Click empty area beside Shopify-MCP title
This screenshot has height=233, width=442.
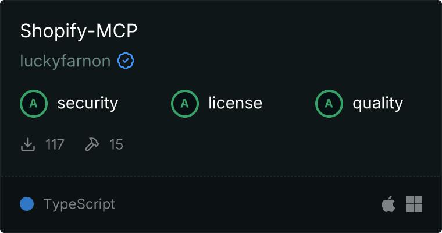[282, 31]
